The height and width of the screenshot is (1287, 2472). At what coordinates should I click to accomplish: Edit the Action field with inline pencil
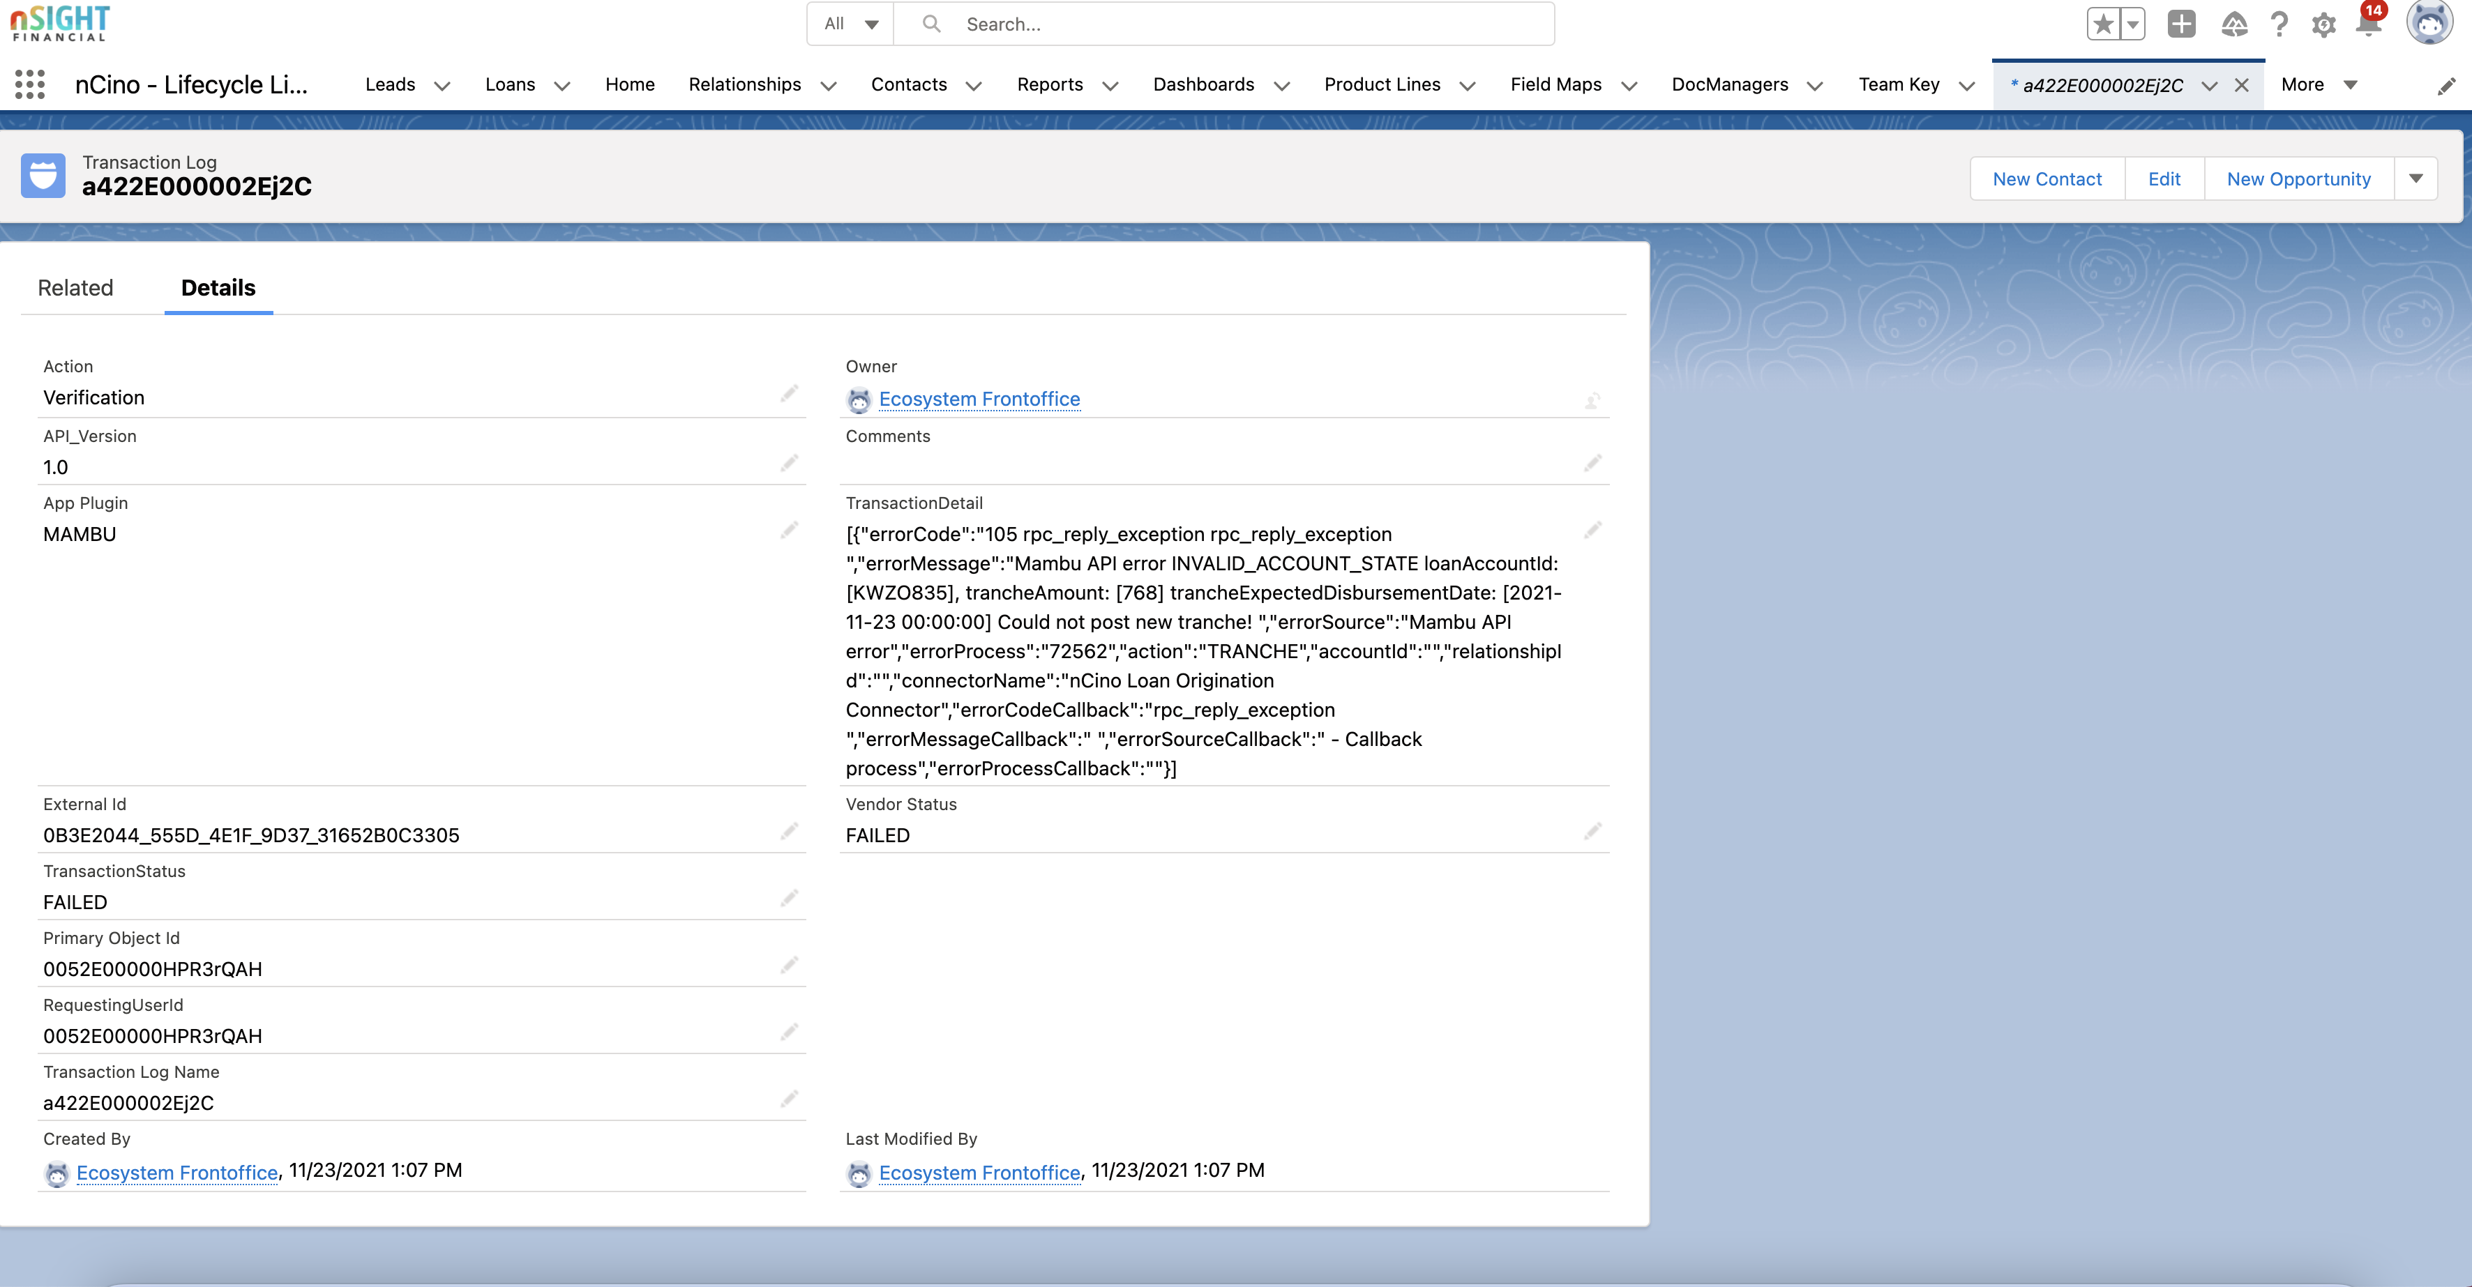[789, 393]
